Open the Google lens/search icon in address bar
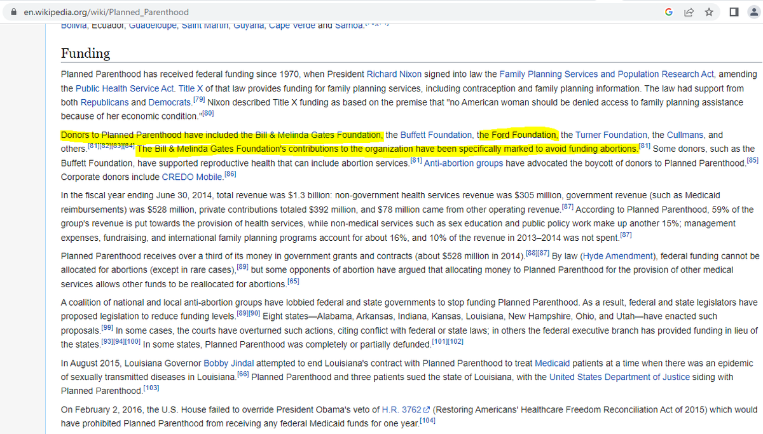Viewport: 763px width, 434px height. click(669, 12)
